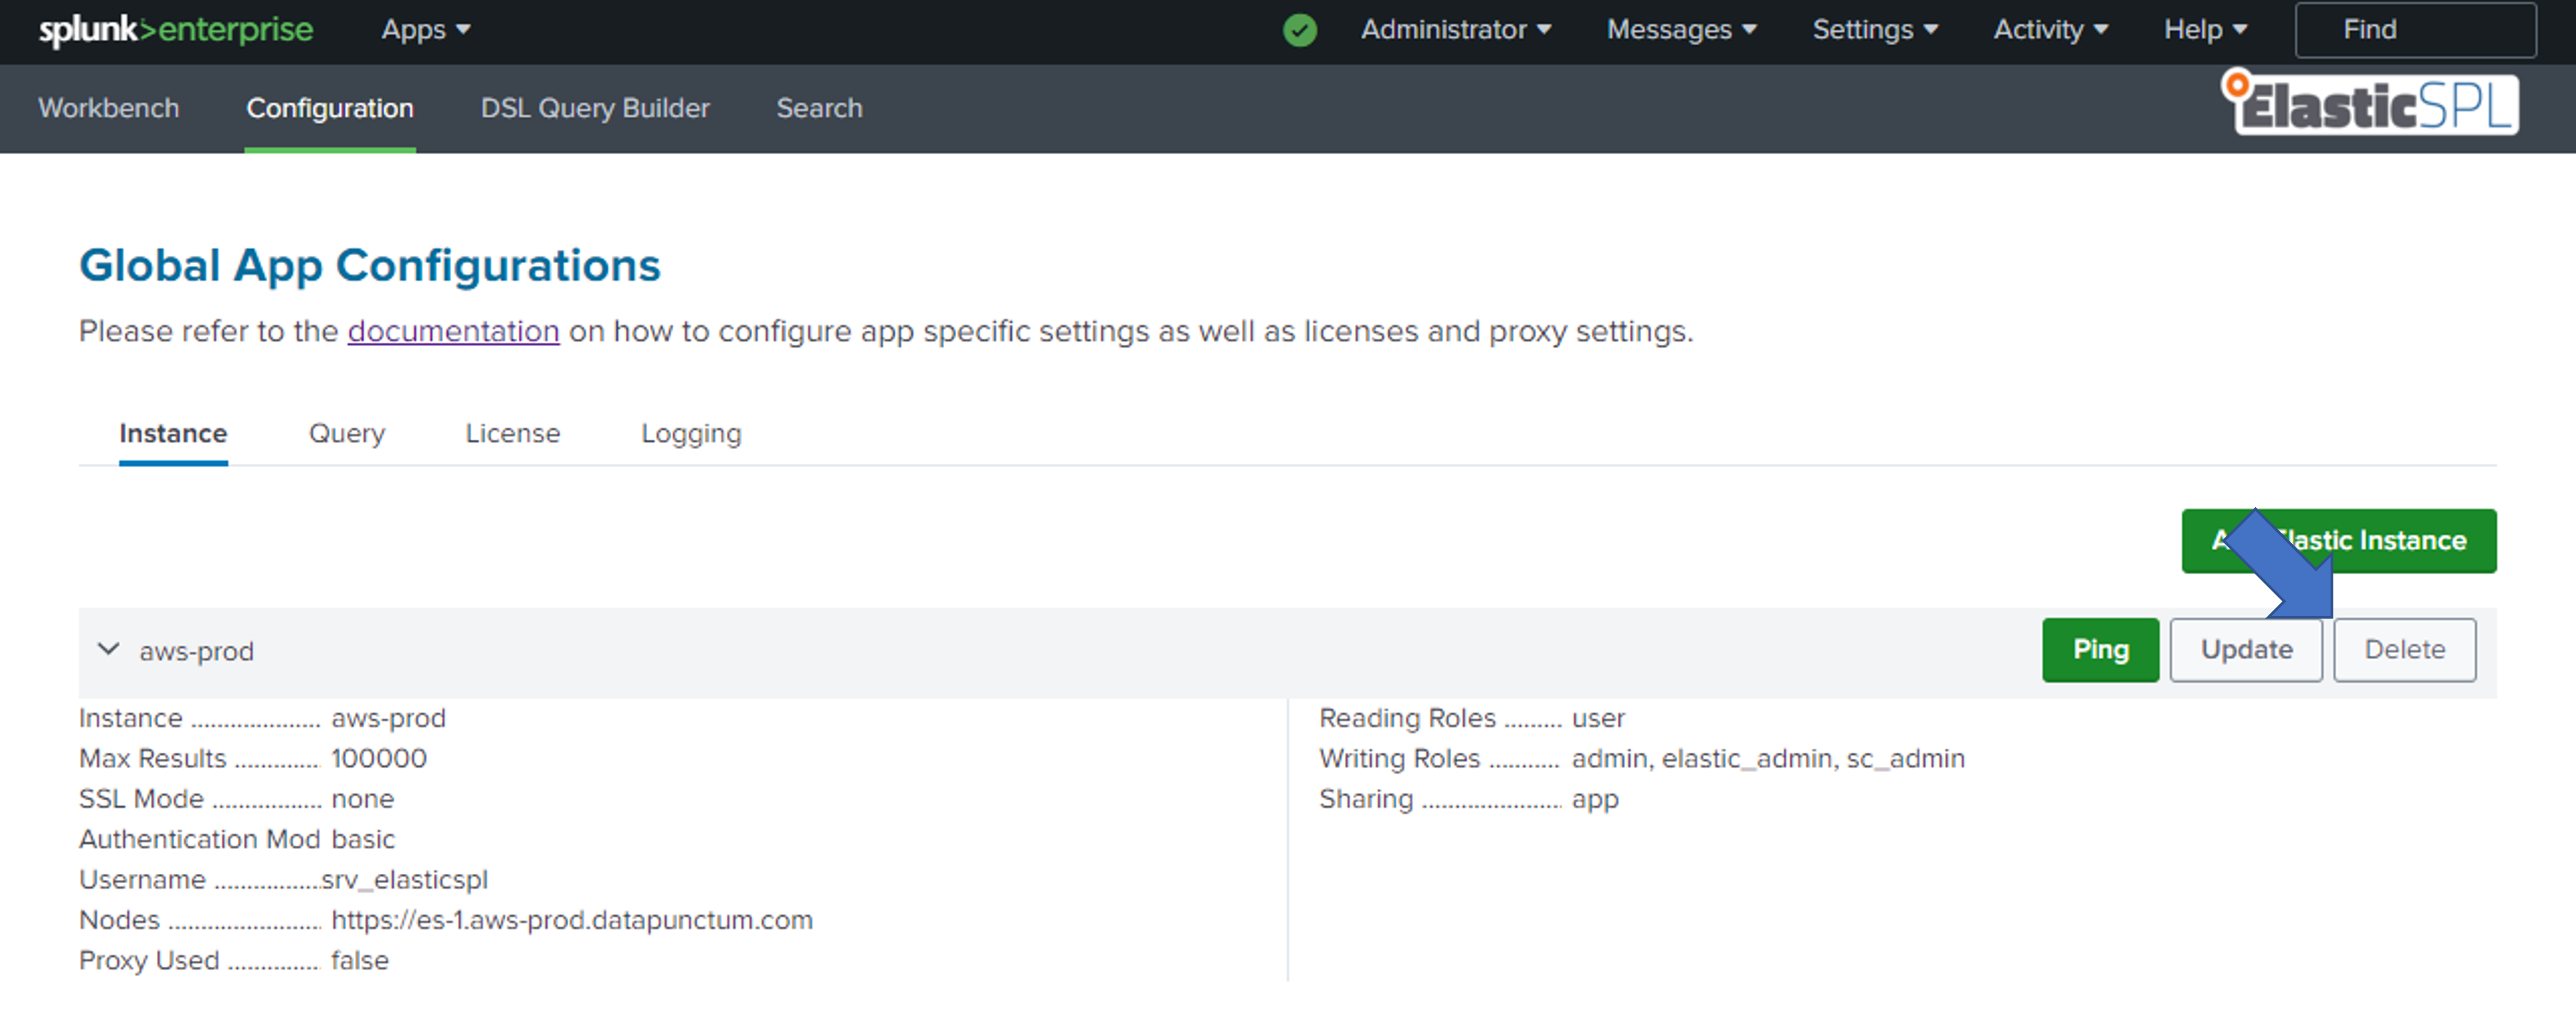Open the Logging tab
The width and height of the screenshot is (2576, 1036).
(x=691, y=434)
